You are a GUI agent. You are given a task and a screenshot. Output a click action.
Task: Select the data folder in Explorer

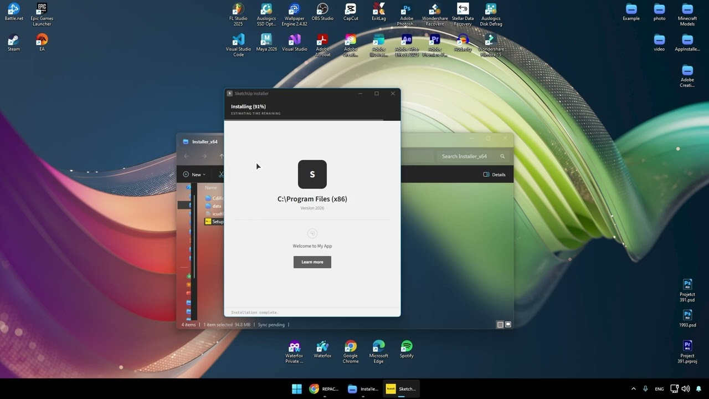tap(214, 206)
